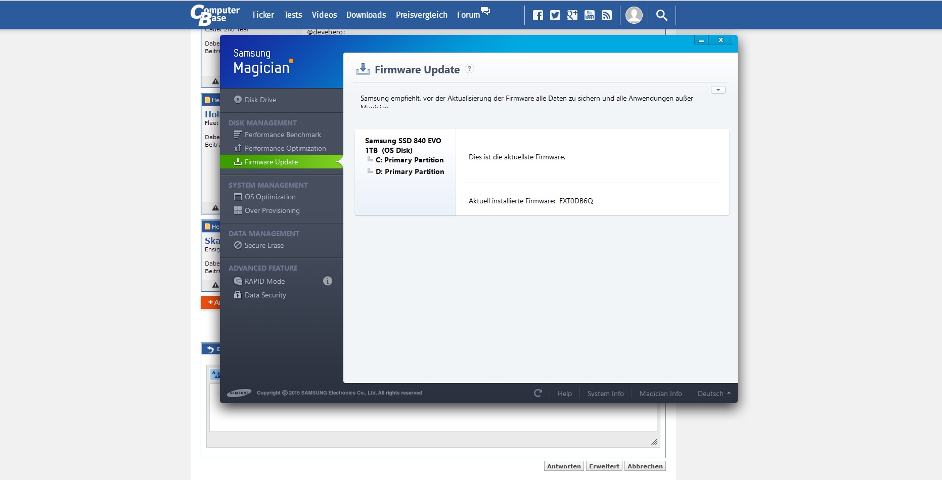The width and height of the screenshot is (942, 480).
Task: Select Firmware Update in sidebar
Action: point(281,162)
